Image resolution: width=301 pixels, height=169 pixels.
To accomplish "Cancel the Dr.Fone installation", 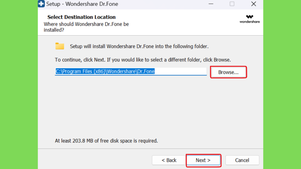I will click(x=242, y=160).
